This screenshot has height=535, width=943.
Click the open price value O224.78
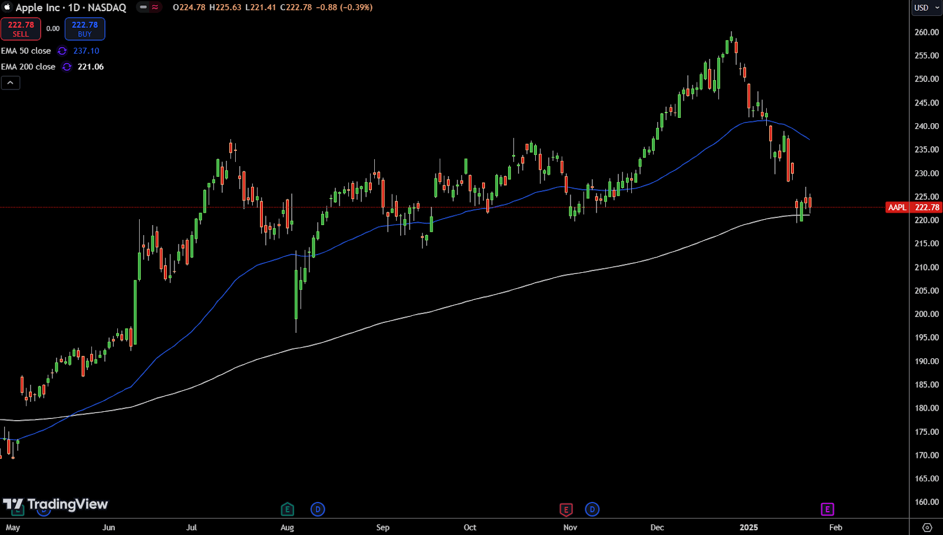(189, 7)
